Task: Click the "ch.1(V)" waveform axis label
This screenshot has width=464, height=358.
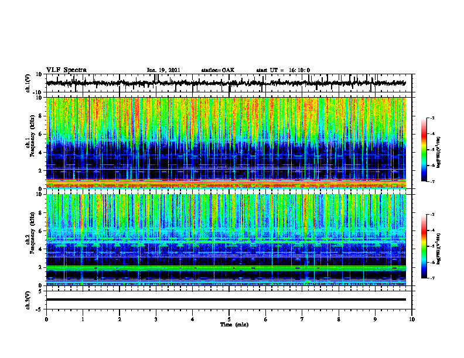Action: point(28,83)
